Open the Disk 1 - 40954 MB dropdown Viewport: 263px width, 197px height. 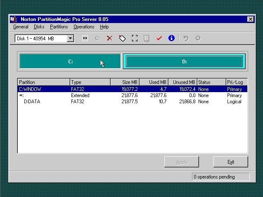pos(70,38)
